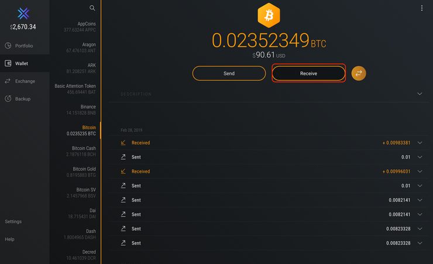The width and height of the screenshot is (433, 264).
Task: Click the Send button
Action: pyautogui.click(x=229, y=73)
